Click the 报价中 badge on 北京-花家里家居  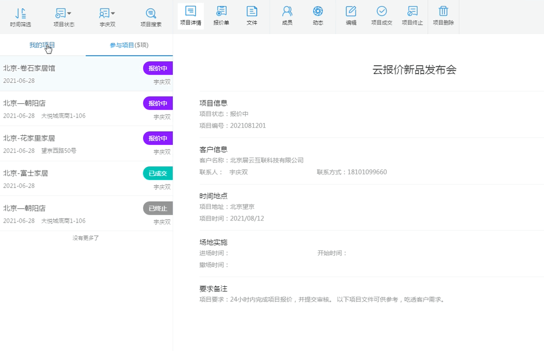[158, 139]
